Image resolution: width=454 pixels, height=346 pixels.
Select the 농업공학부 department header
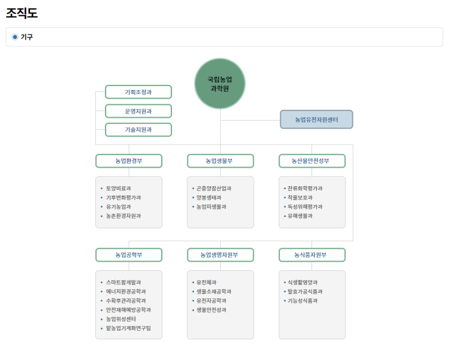click(x=129, y=255)
